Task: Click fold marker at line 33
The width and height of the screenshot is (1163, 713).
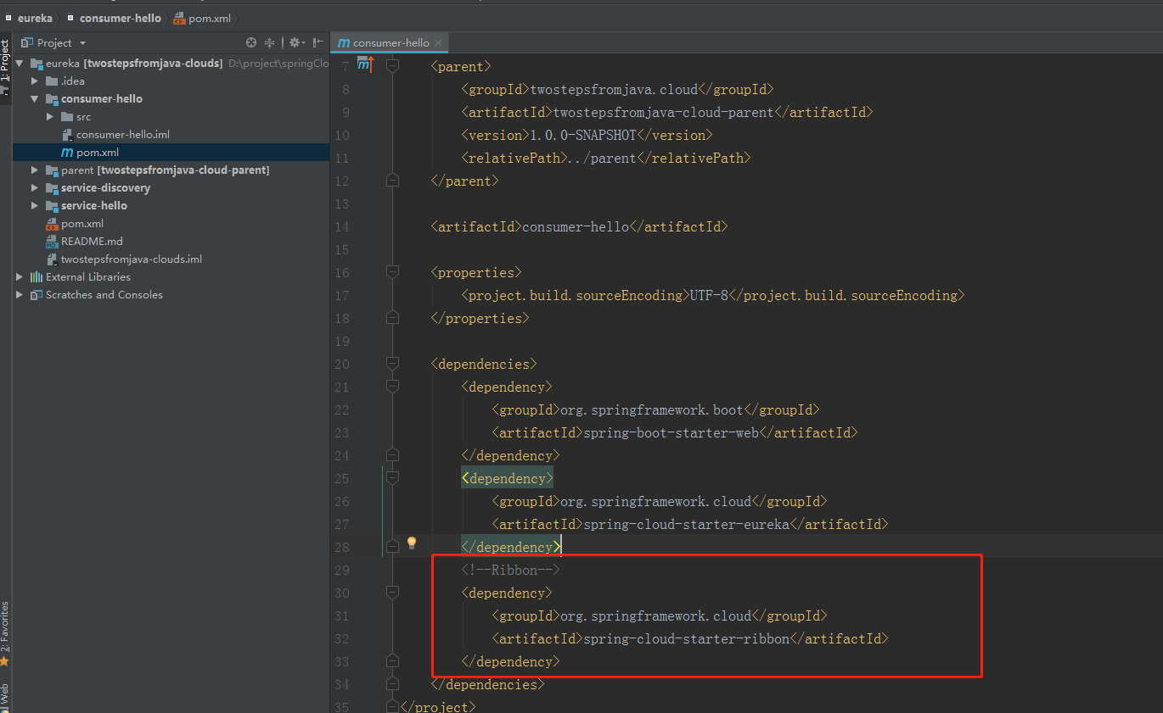Action: (x=392, y=660)
